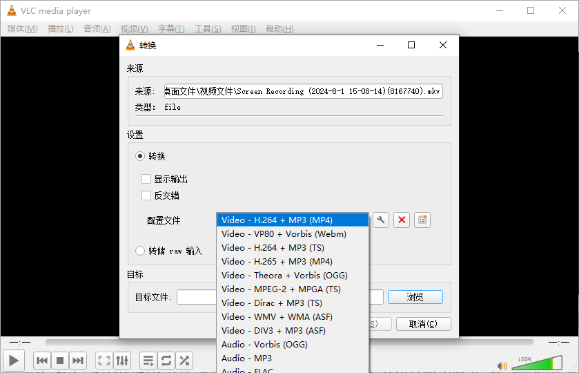This screenshot has width=579, height=373.
Task: Skip to next media track
Action: point(77,361)
